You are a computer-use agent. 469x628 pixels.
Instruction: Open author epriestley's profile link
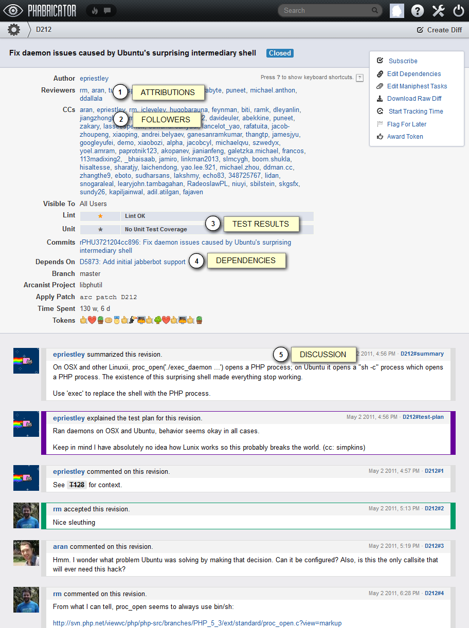(94, 78)
